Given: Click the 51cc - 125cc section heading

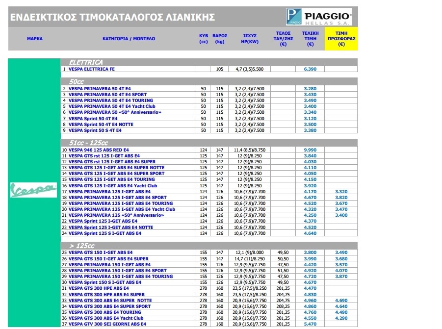Looking at the screenshot, I should click(88, 143).
